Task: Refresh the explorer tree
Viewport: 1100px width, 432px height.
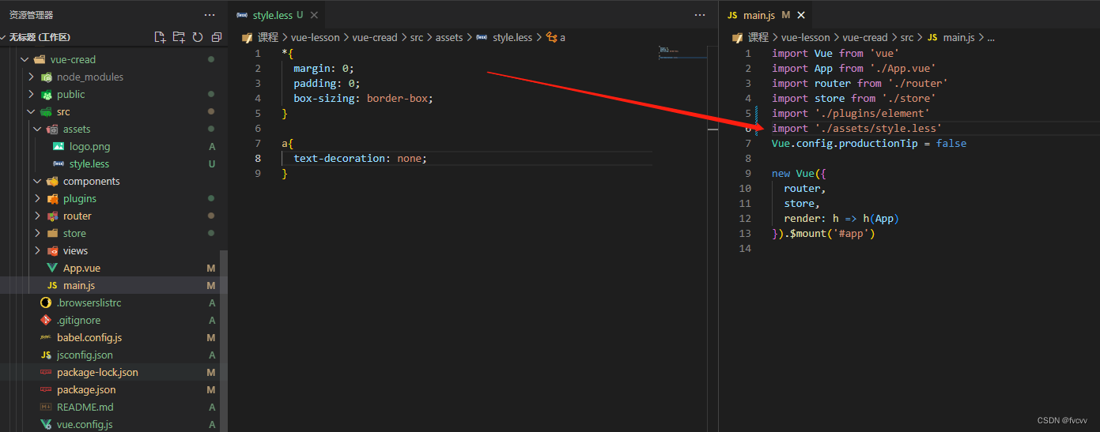Action: click(198, 37)
